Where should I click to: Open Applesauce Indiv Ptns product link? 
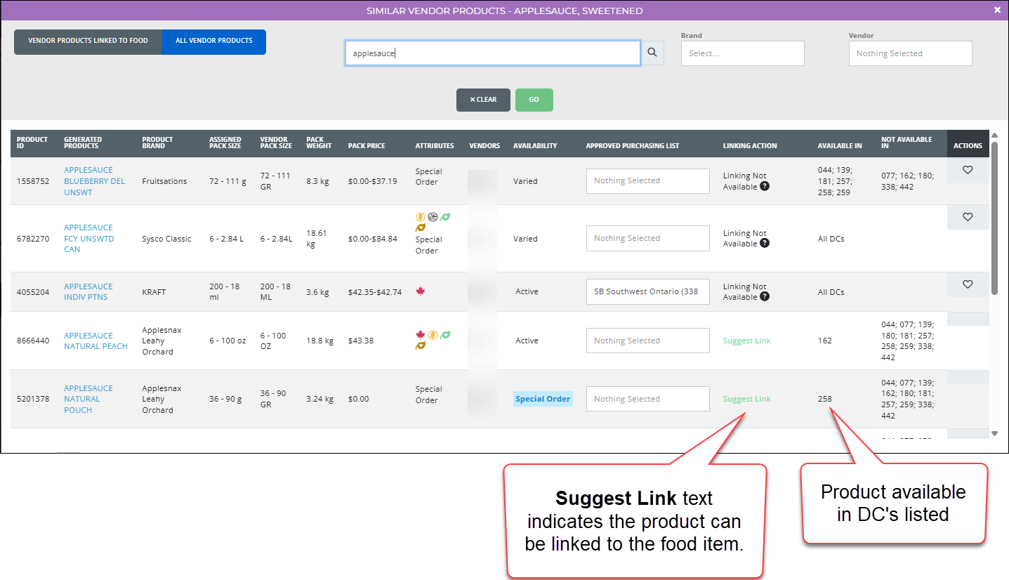(88, 291)
